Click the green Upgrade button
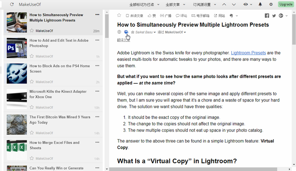 [x=286, y=5]
